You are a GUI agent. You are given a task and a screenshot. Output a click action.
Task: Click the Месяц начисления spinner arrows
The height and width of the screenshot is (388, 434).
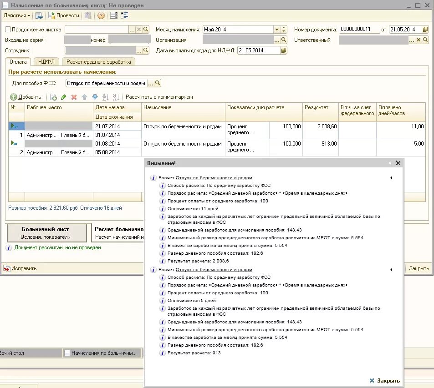[x=284, y=29]
